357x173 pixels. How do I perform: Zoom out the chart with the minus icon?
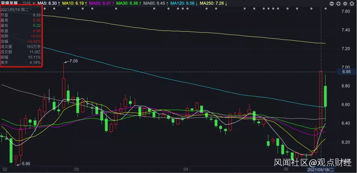click(332, 4)
